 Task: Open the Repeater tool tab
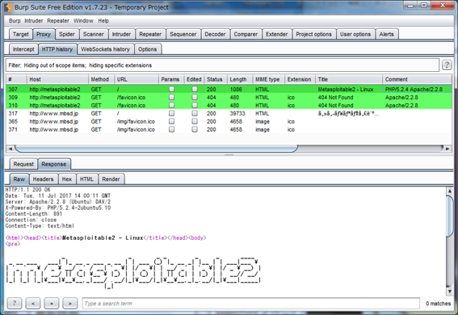(x=150, y=34)
